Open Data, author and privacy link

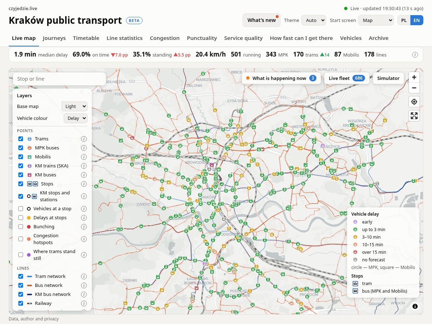[33, 319]
